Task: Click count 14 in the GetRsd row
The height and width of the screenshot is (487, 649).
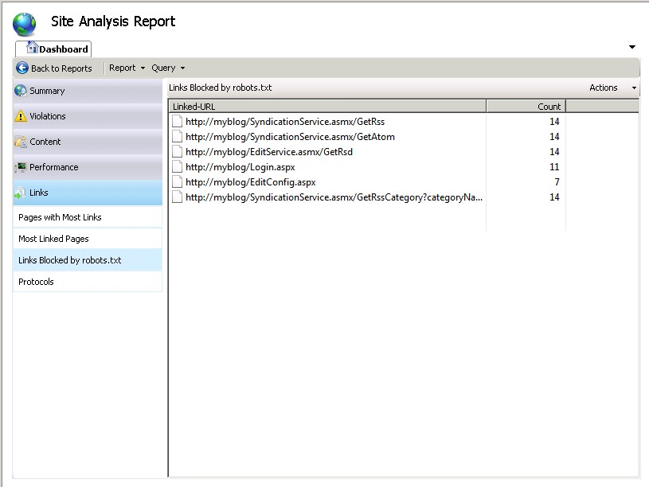Action: [554, 152]
